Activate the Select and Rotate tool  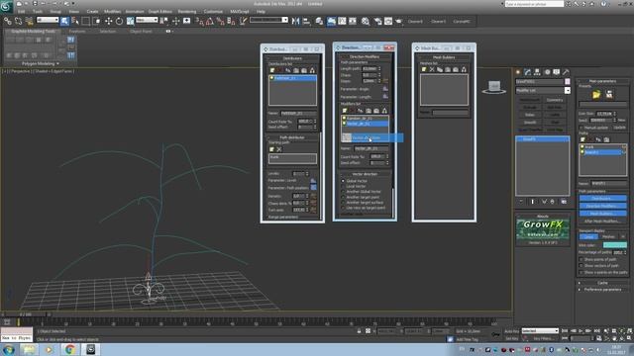119,21
